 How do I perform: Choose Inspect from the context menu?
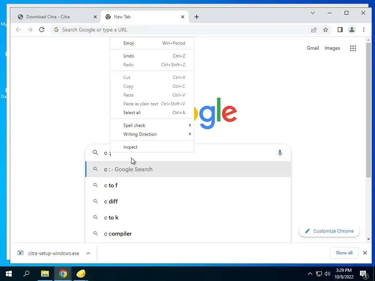[152, 147]
